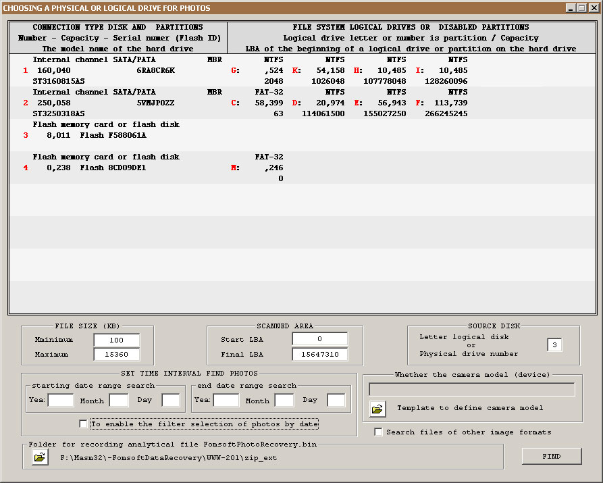Click the Final LBA input field

coord(319,354)
